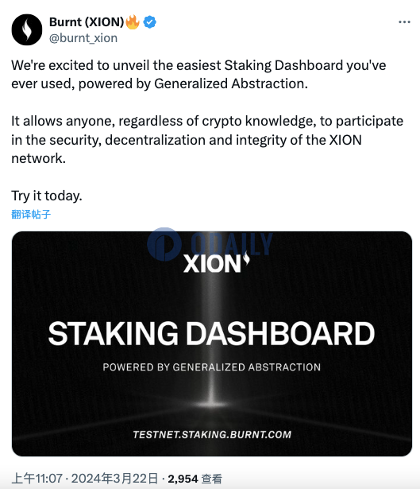Open the three-dot more options menu

point(404,22)
